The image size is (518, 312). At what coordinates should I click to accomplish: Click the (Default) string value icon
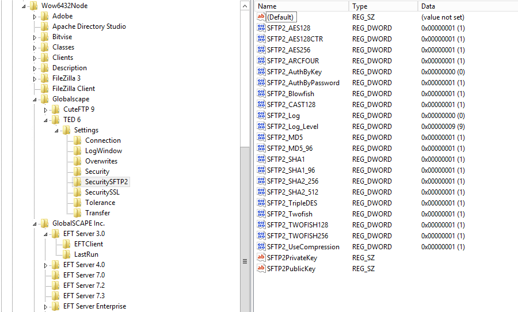261,17
